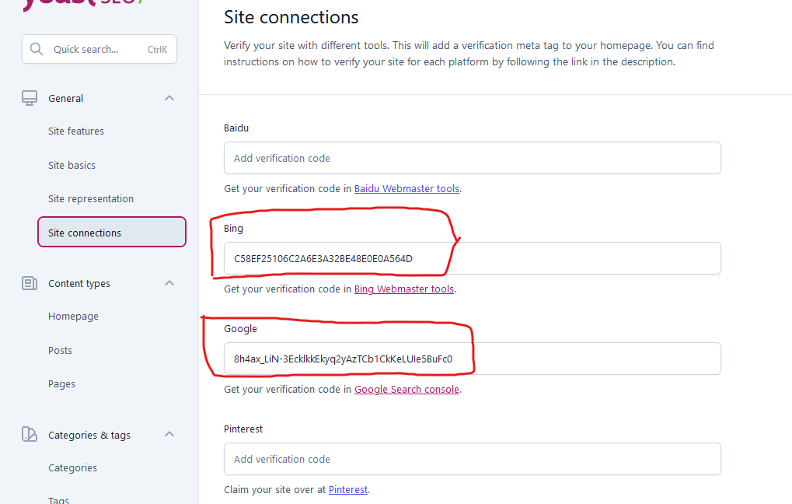Image resolution: width=792 pixels, height=504 pixels.
Task: Click the Bing verification code field
Action: (x=473, y=258)
